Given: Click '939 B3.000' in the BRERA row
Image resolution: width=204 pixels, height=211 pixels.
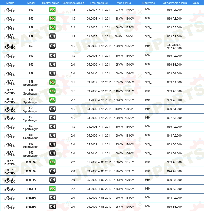Looking at the screenshot, I should coord(174,180).
